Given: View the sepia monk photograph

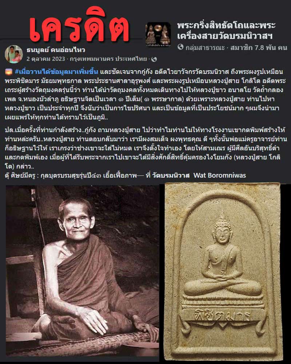Looking at the screenshot, I should pyautogui.click(x=82, y=271).
